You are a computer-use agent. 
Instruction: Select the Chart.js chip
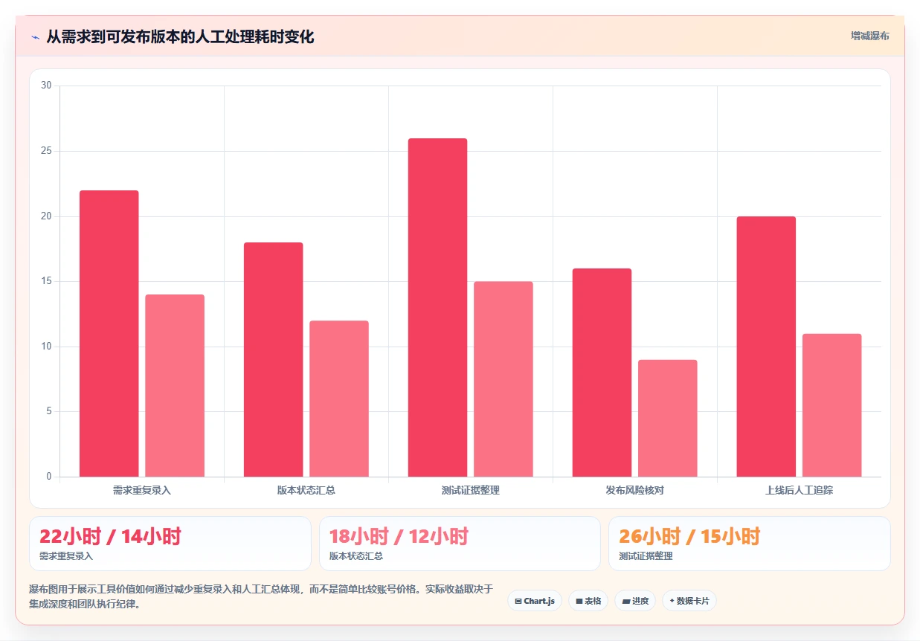[535, 601]
